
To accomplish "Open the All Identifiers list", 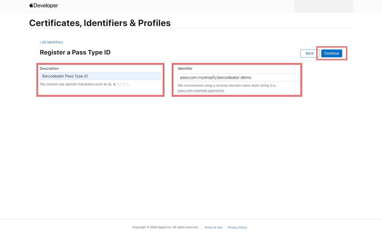I will coord(53,42).
